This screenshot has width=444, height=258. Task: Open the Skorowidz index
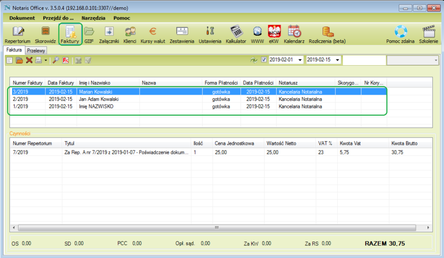(45, 35)
